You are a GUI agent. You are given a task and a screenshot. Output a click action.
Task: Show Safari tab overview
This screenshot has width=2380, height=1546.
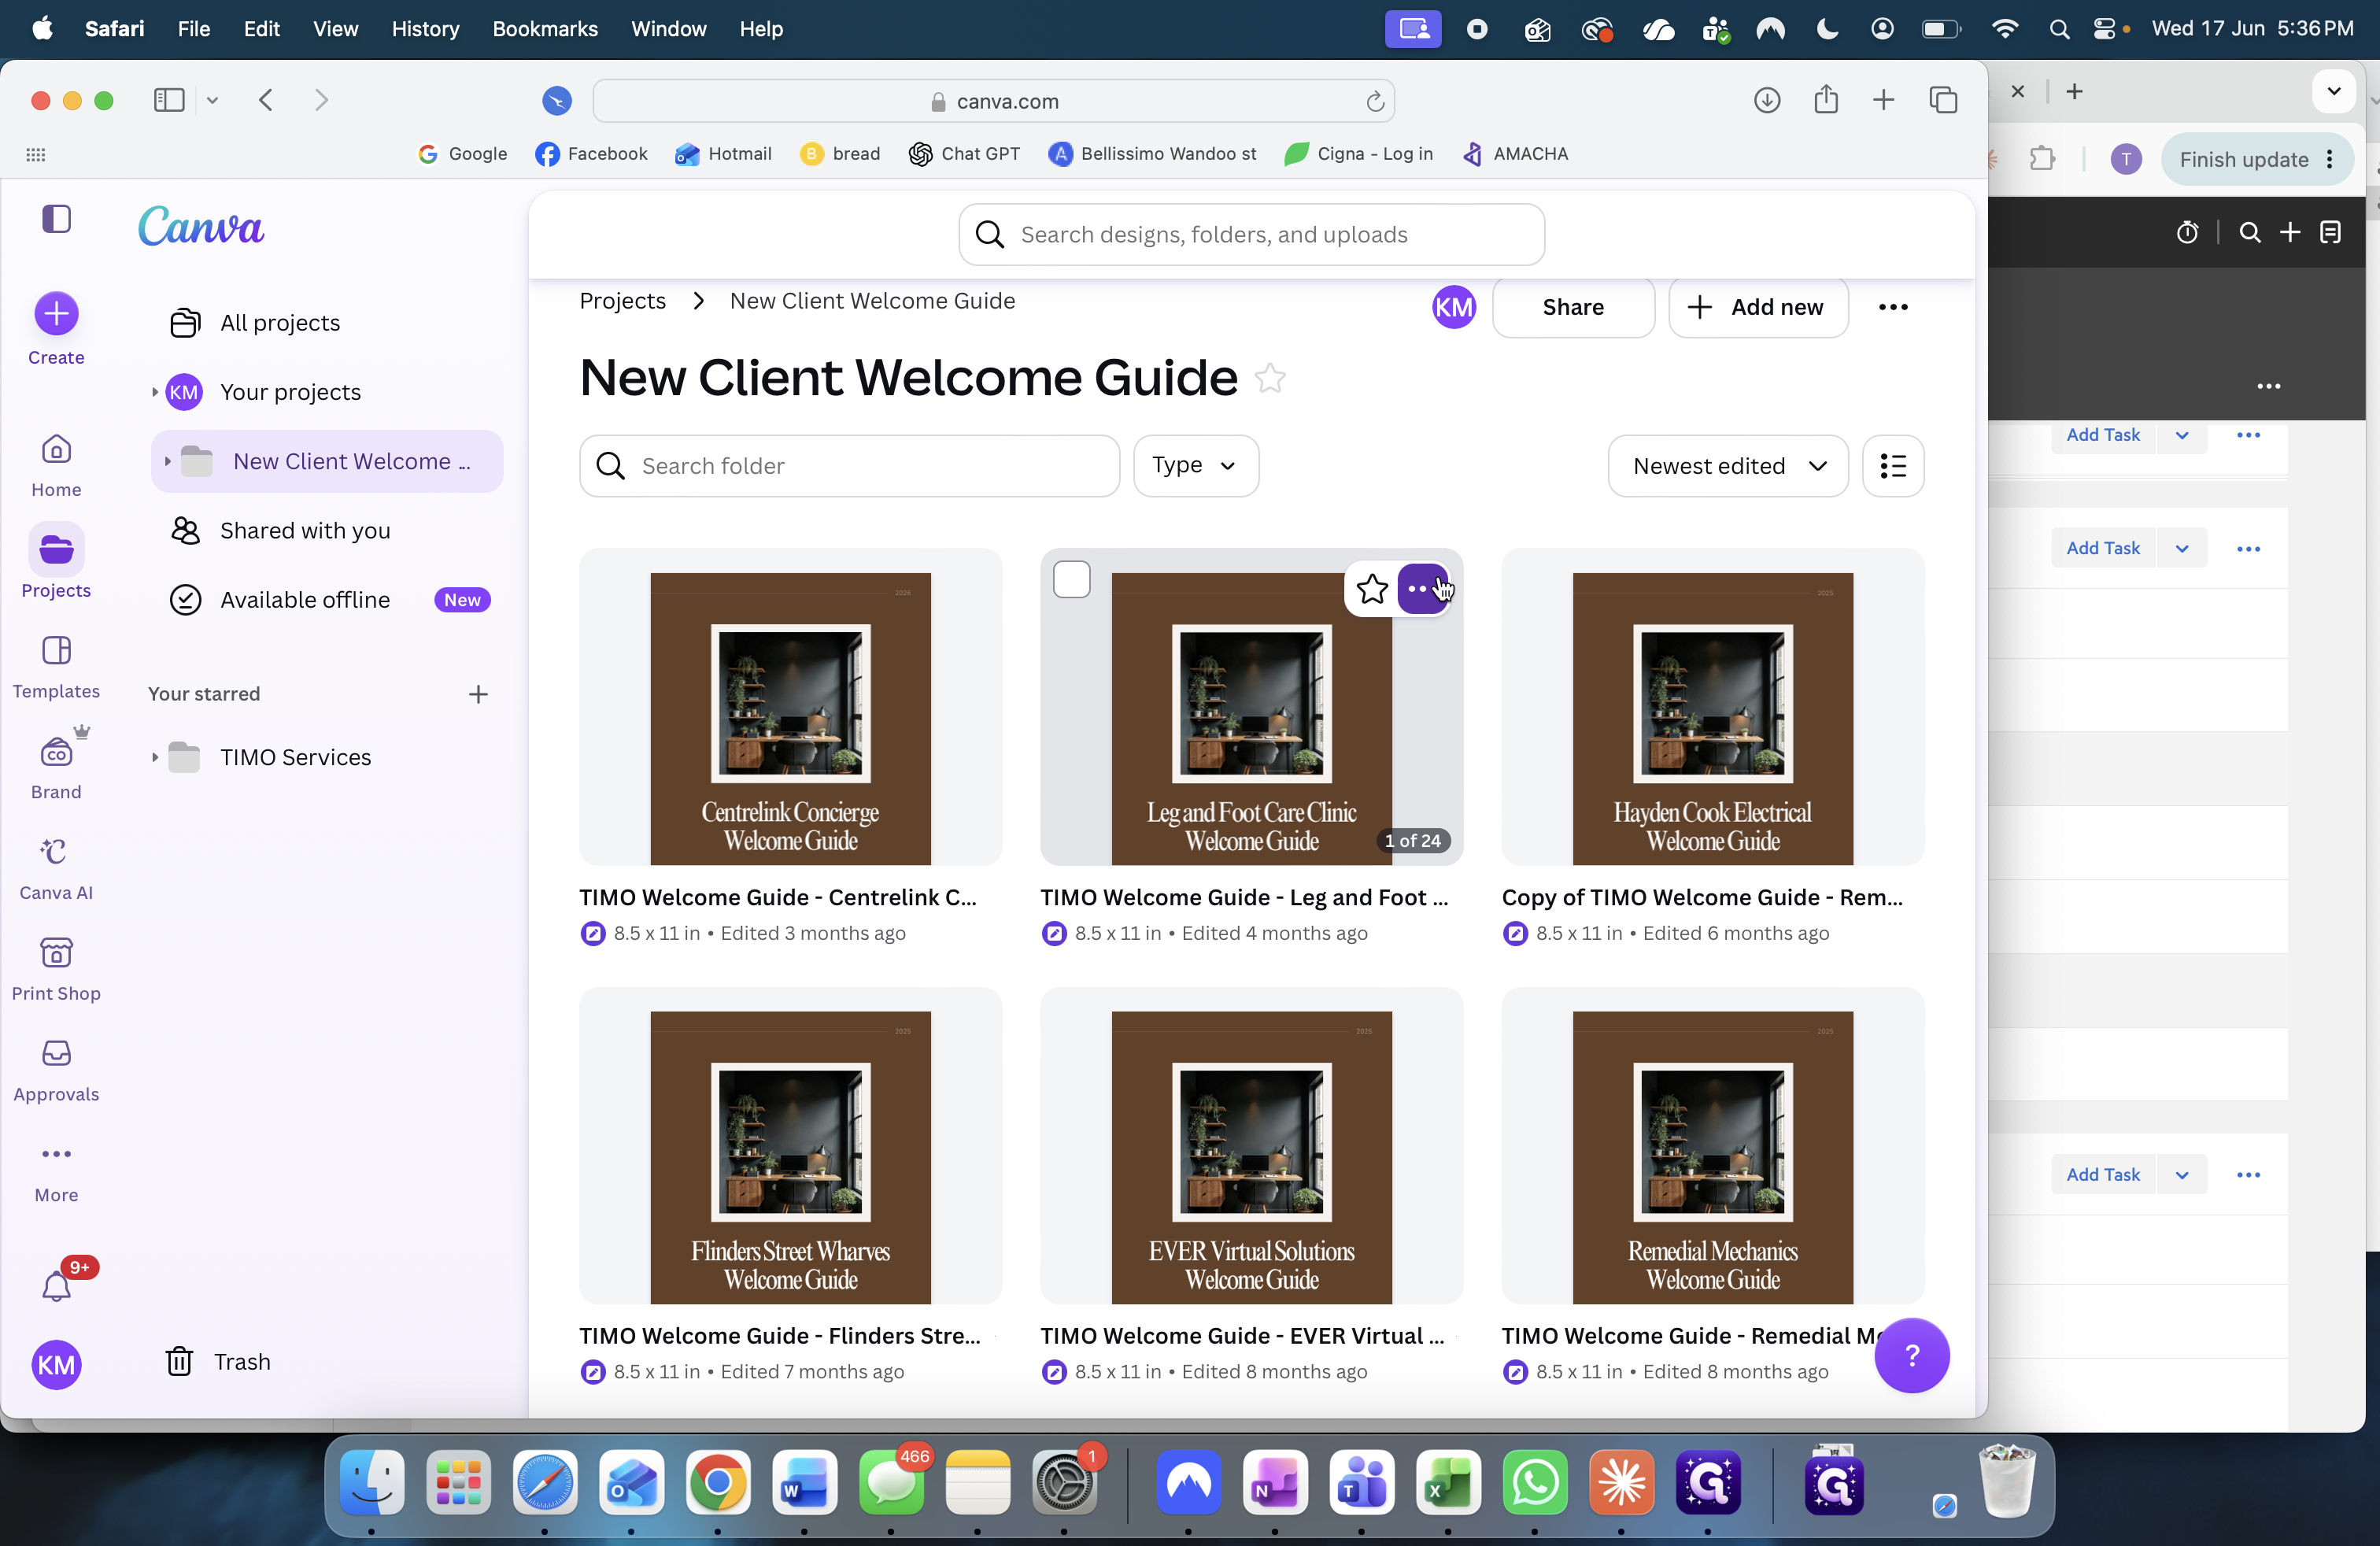point(1942,100)
